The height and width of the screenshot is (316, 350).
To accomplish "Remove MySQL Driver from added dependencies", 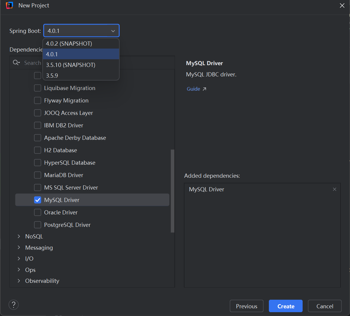I will tap(334, 189).
